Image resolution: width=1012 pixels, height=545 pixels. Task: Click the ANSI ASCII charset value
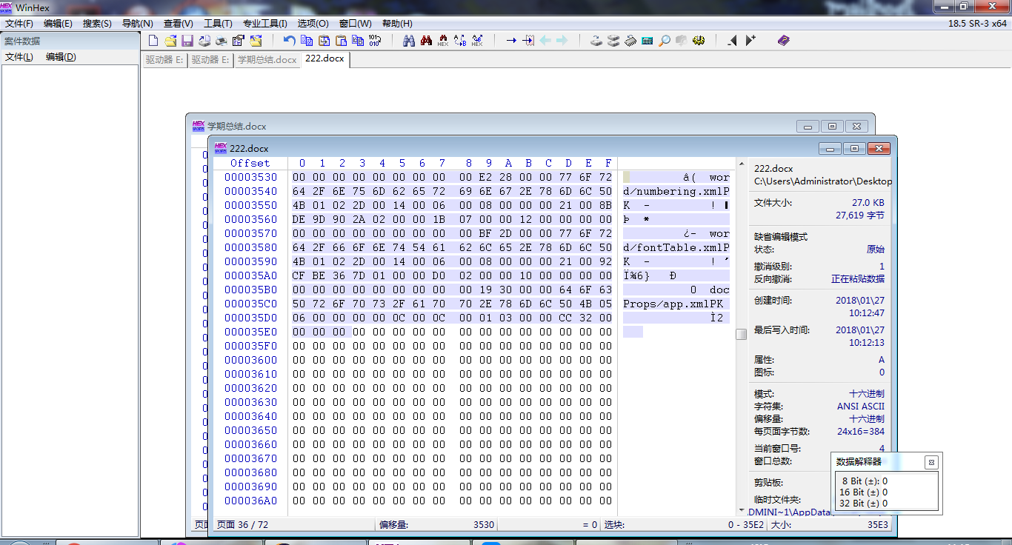[861, 407]
